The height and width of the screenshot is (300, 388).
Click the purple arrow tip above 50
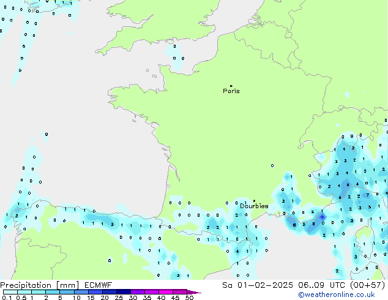click(194, 292)
